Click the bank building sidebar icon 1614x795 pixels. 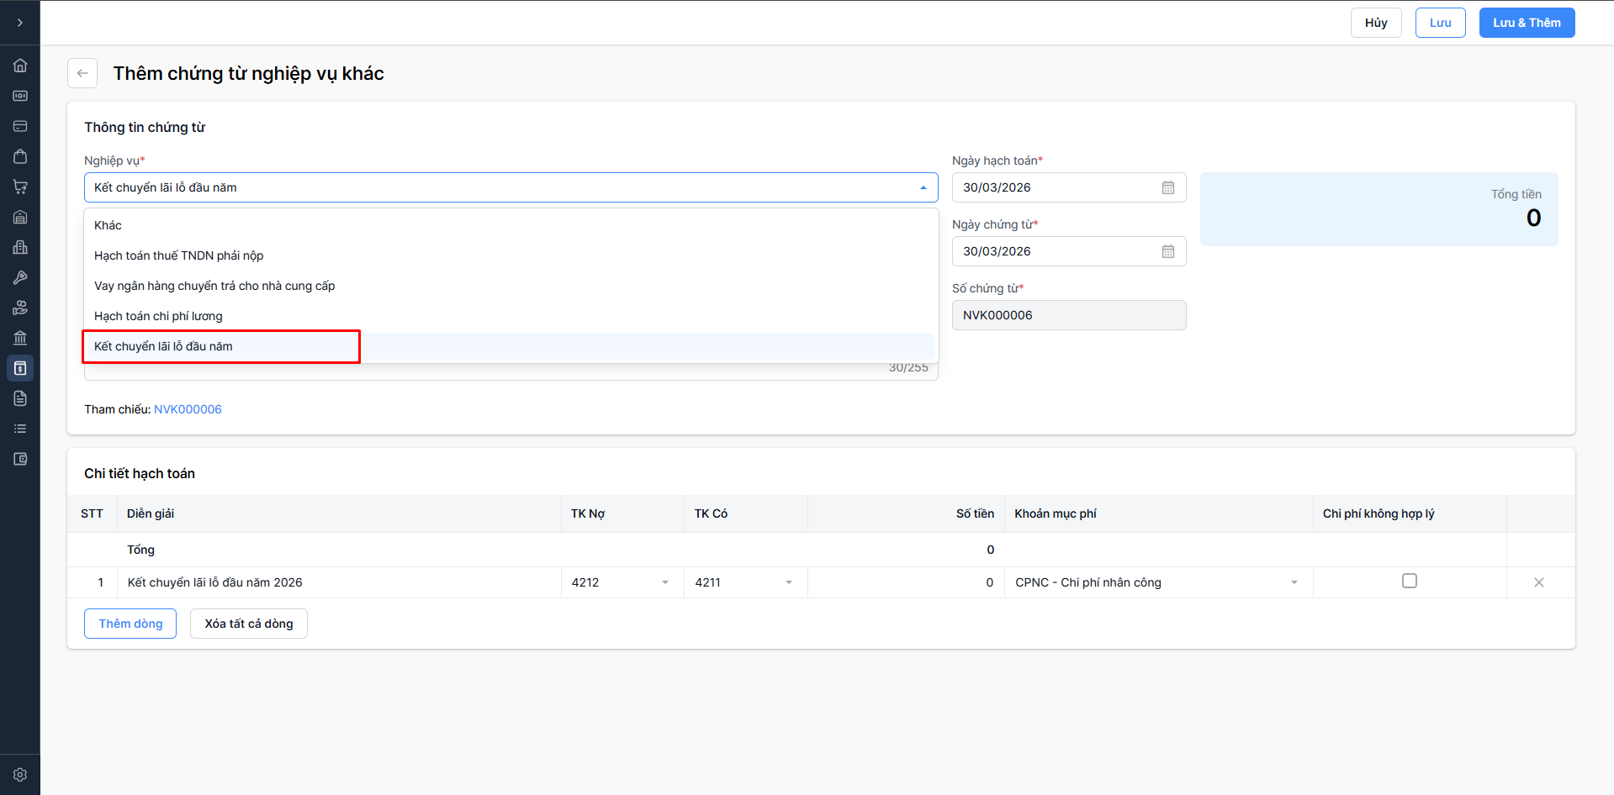tap(20, 338)
